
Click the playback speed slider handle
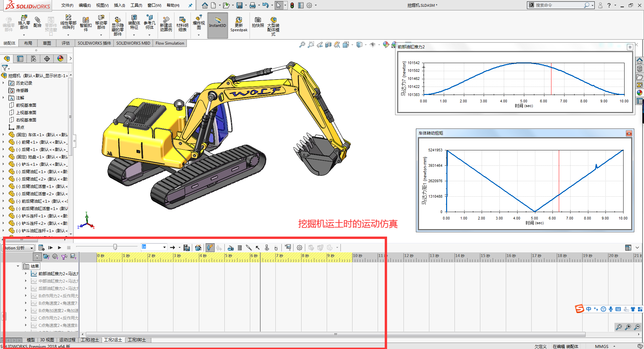pyautogui.click(x=115, y=247)
